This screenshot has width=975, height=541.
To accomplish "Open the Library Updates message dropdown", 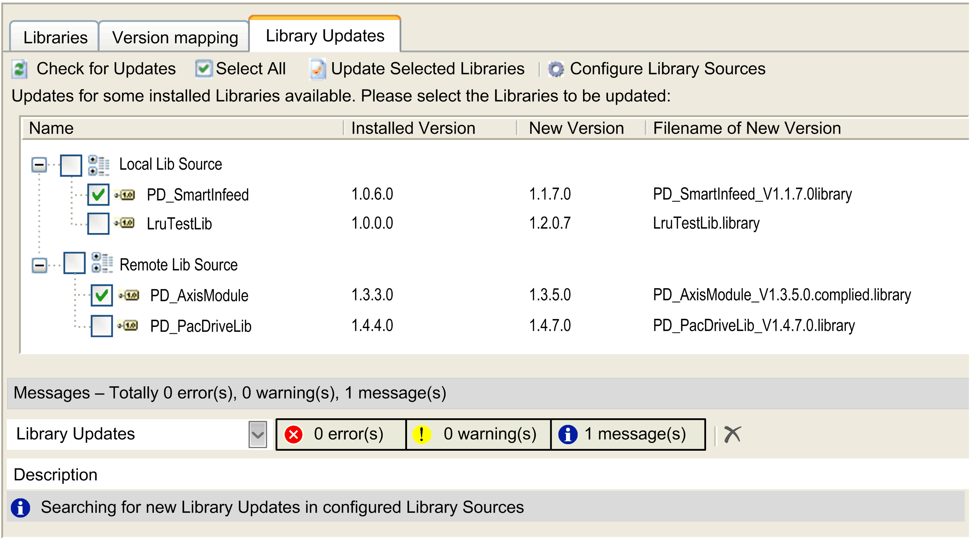I will pos(258,434).
